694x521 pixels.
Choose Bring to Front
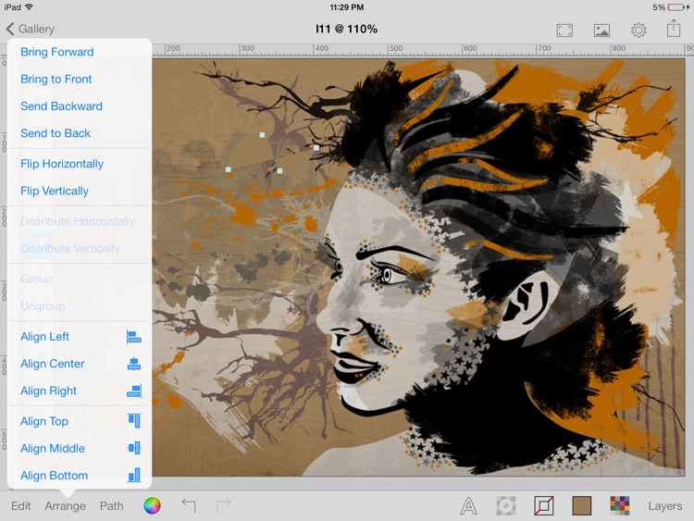[x=56, y=80]
